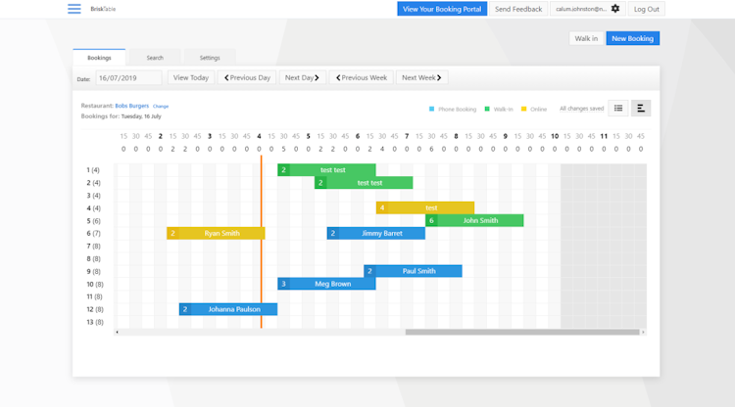Go to Next Week
The width and height of the screenshot is (735, 407).
click(421, 77)
